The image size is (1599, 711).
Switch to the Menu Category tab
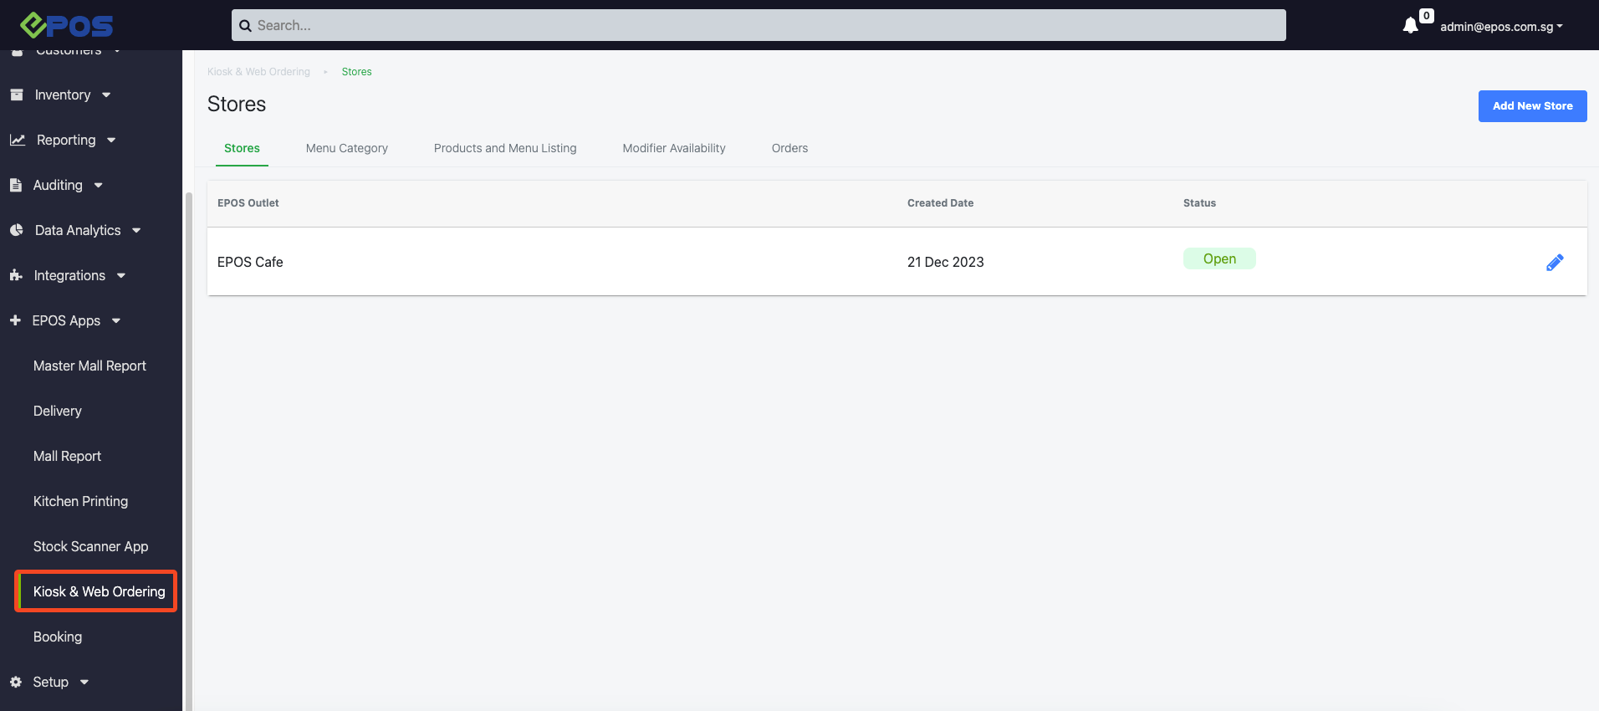pyautogui.click(x=347, y=148)
